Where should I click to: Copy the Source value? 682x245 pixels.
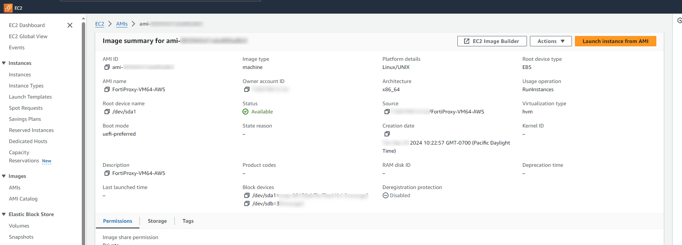pos(387,112)
